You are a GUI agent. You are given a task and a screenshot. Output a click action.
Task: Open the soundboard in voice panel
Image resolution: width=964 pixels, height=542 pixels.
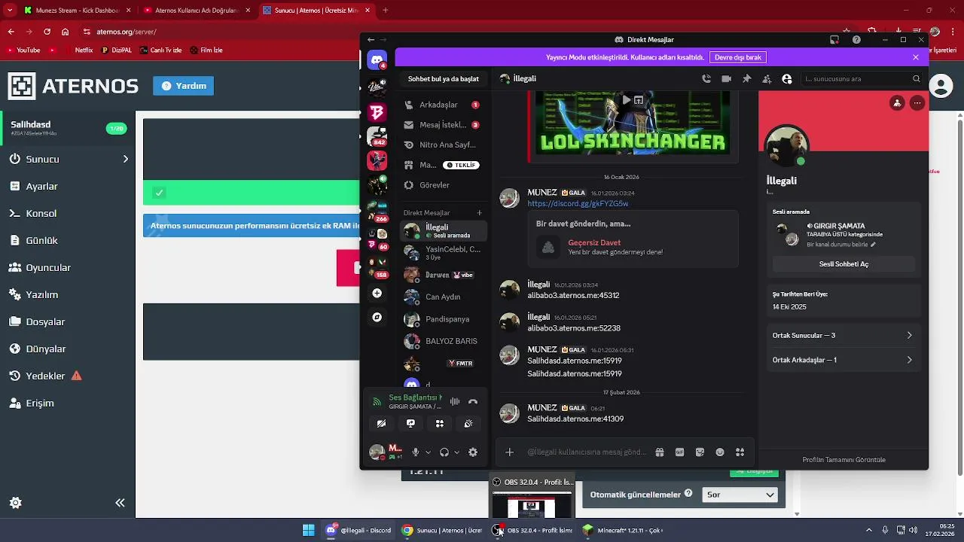(x=468, y=423)
